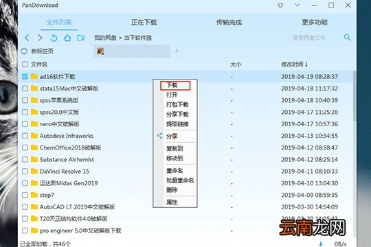Choose 重命名 in the context menu
Screen dimensions: 371x247
tap(175, 170)
